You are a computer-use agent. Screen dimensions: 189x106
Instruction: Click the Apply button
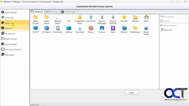point(132,93)
